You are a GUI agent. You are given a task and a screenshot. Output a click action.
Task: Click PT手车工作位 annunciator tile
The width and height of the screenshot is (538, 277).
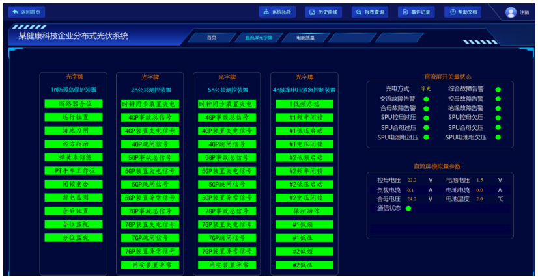point(74,170)
